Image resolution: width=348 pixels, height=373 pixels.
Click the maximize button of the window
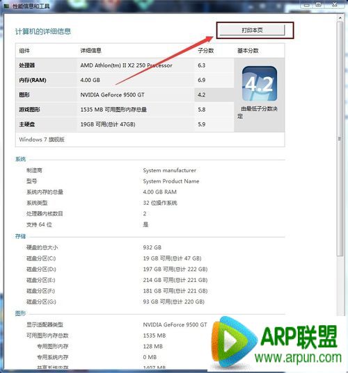point(319,4)
